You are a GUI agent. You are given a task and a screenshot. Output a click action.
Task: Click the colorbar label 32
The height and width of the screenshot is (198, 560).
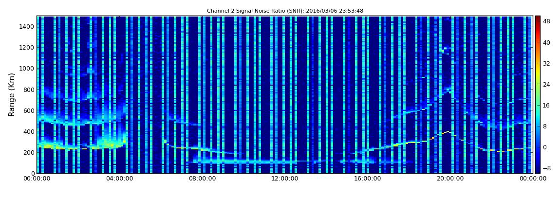pyautogui.click(x=546, y=64)
